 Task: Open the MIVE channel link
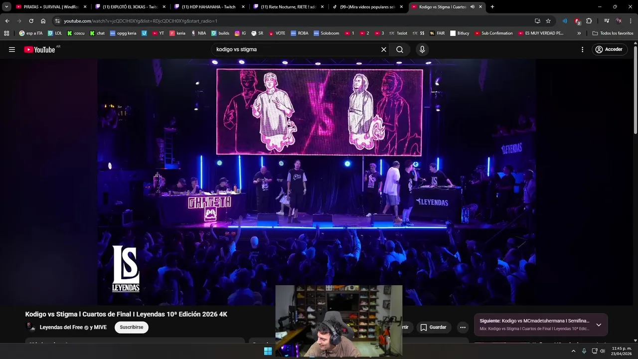click(100, 328)
